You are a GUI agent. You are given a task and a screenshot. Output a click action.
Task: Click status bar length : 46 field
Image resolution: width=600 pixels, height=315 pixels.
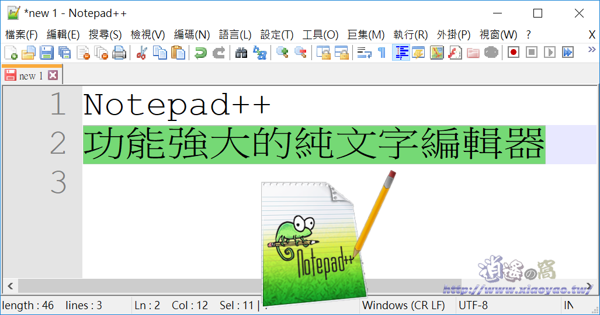point(28,306)
